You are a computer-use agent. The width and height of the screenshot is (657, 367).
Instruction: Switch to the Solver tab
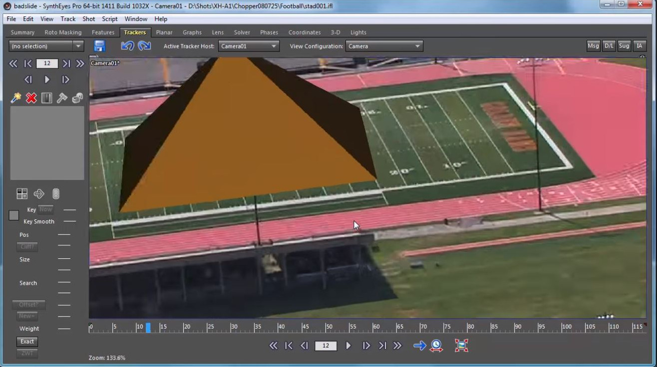pos(242,32)
